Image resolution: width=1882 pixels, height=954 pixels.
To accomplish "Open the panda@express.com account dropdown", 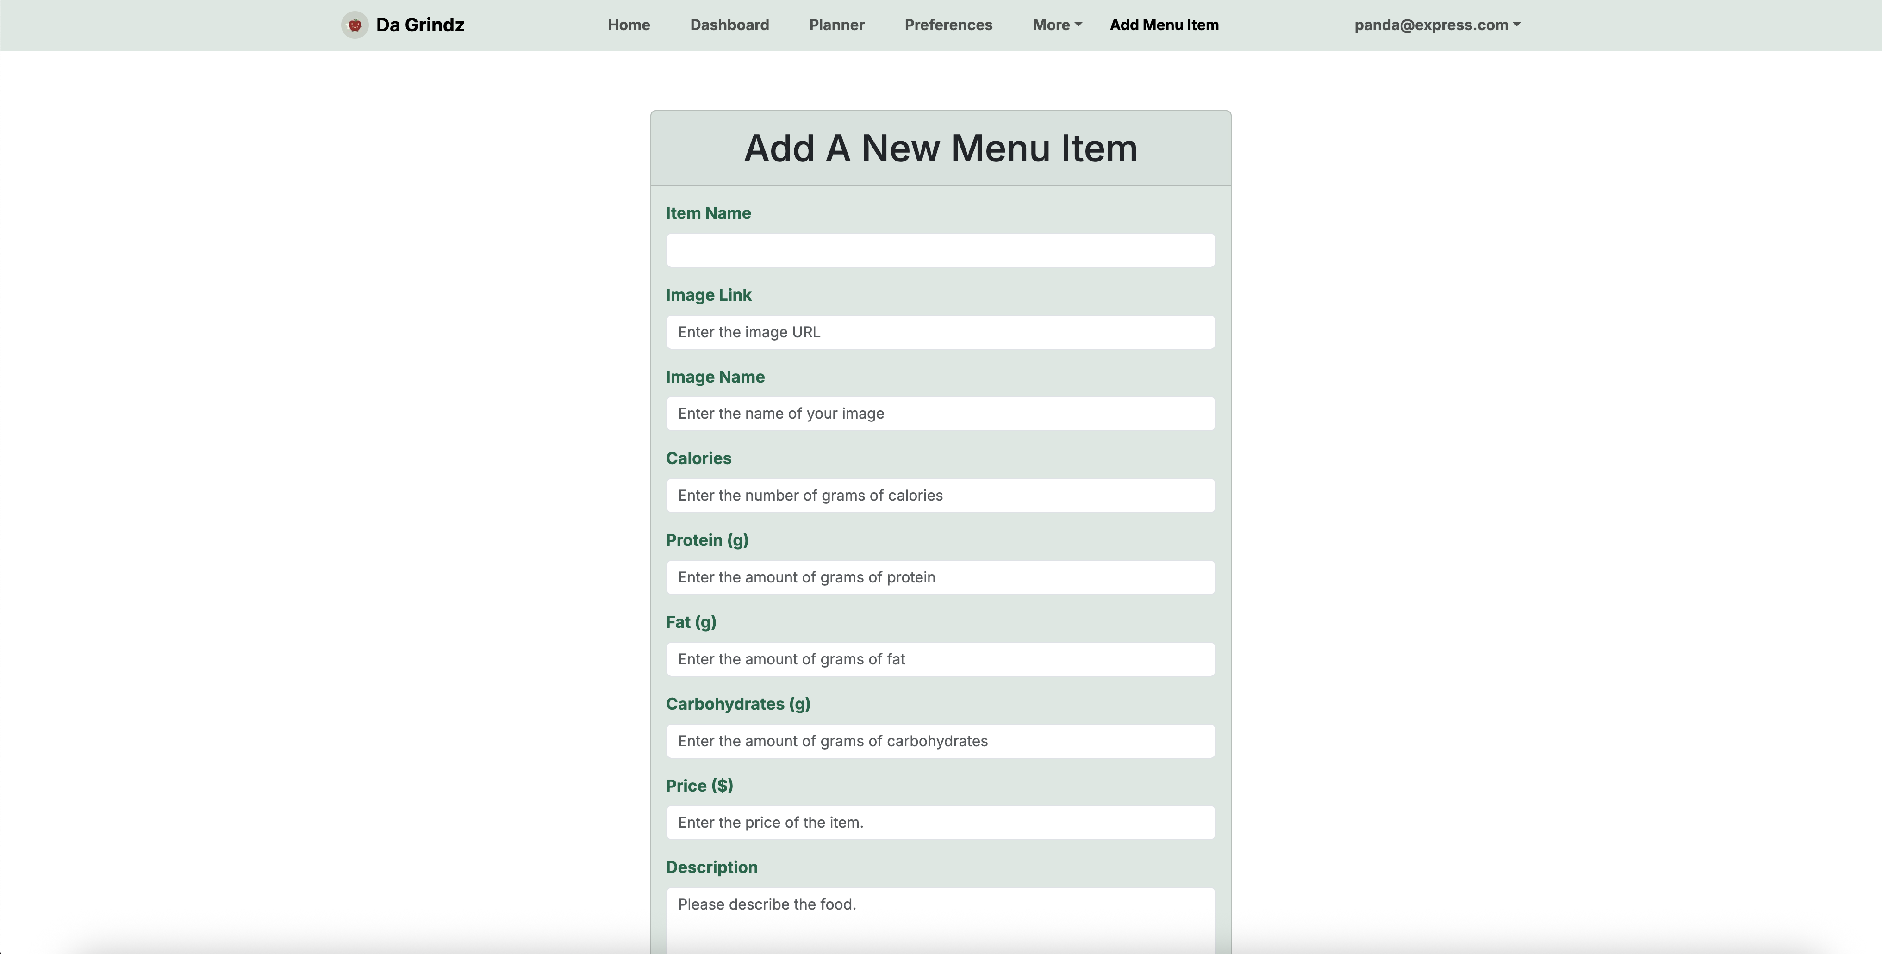I will 1436,25.
